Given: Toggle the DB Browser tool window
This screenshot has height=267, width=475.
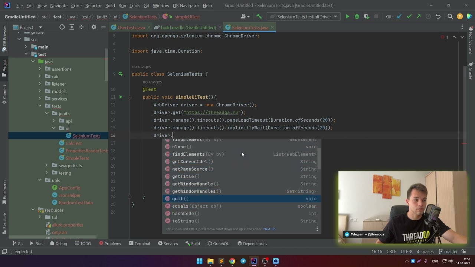Looking at the screenshot, I should pos(4,38).
